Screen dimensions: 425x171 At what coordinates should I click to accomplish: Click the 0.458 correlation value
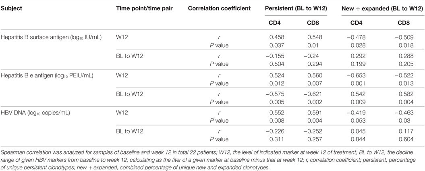click(x=277, y=38)
